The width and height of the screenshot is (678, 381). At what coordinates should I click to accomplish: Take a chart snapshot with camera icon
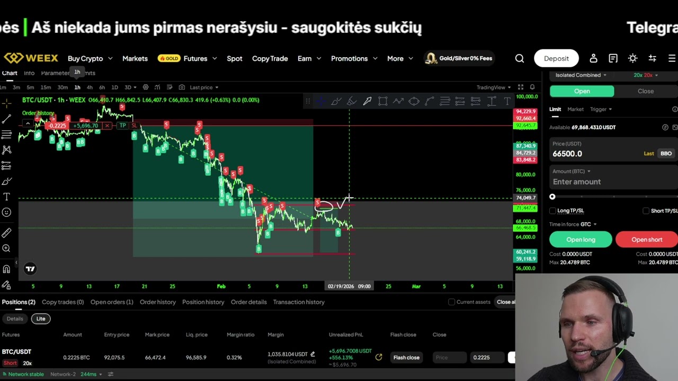click(x=182, y=87)
